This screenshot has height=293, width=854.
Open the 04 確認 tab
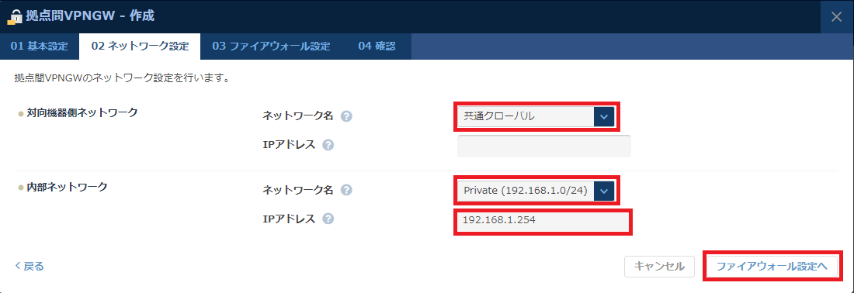click(x=377, y=47)
